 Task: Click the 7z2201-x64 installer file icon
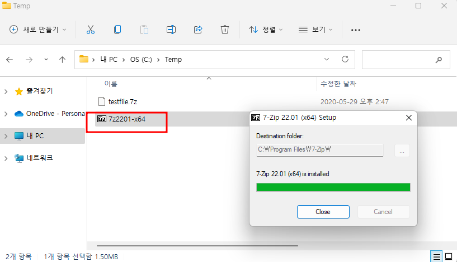click(x=102, y=119)
